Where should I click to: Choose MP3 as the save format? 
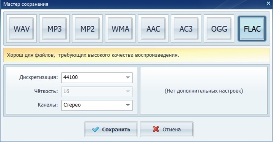(54, 29)
